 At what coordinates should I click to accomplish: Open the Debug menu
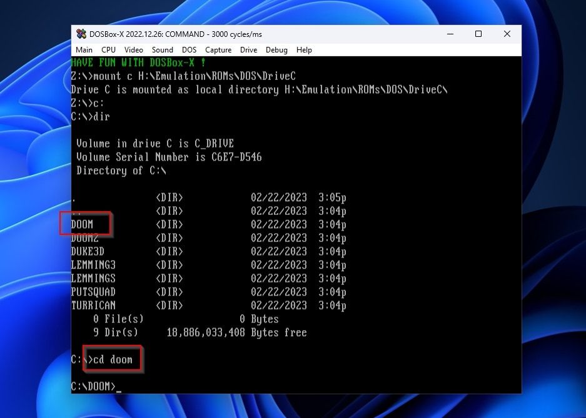[276, 50]
